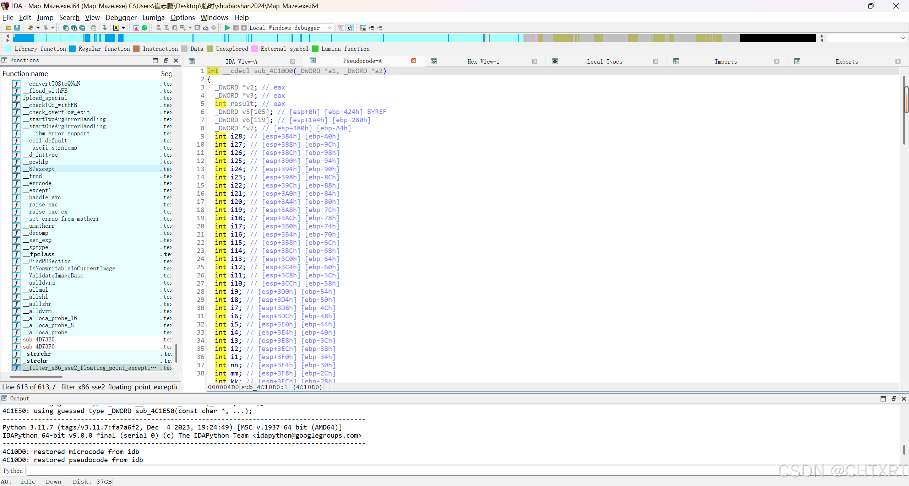Screen dimensions: 909x486
Task: Click the Regular function color swatch
Action: coord(72,49)
